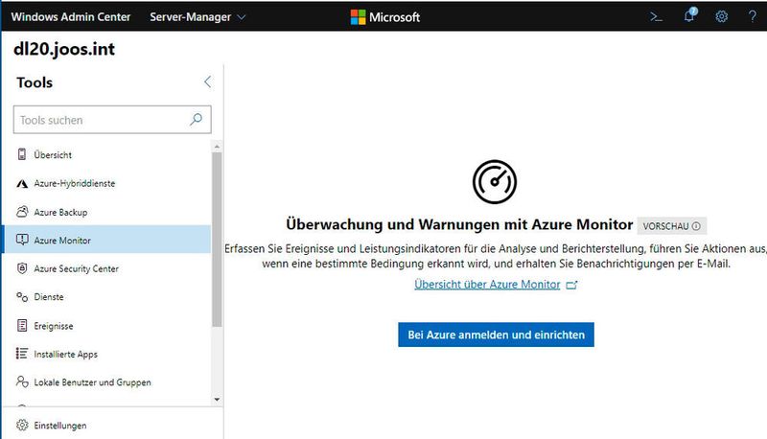This screenshot has height=439, width=767.
Task: Open Dienste tool
Action: point(106,297)
